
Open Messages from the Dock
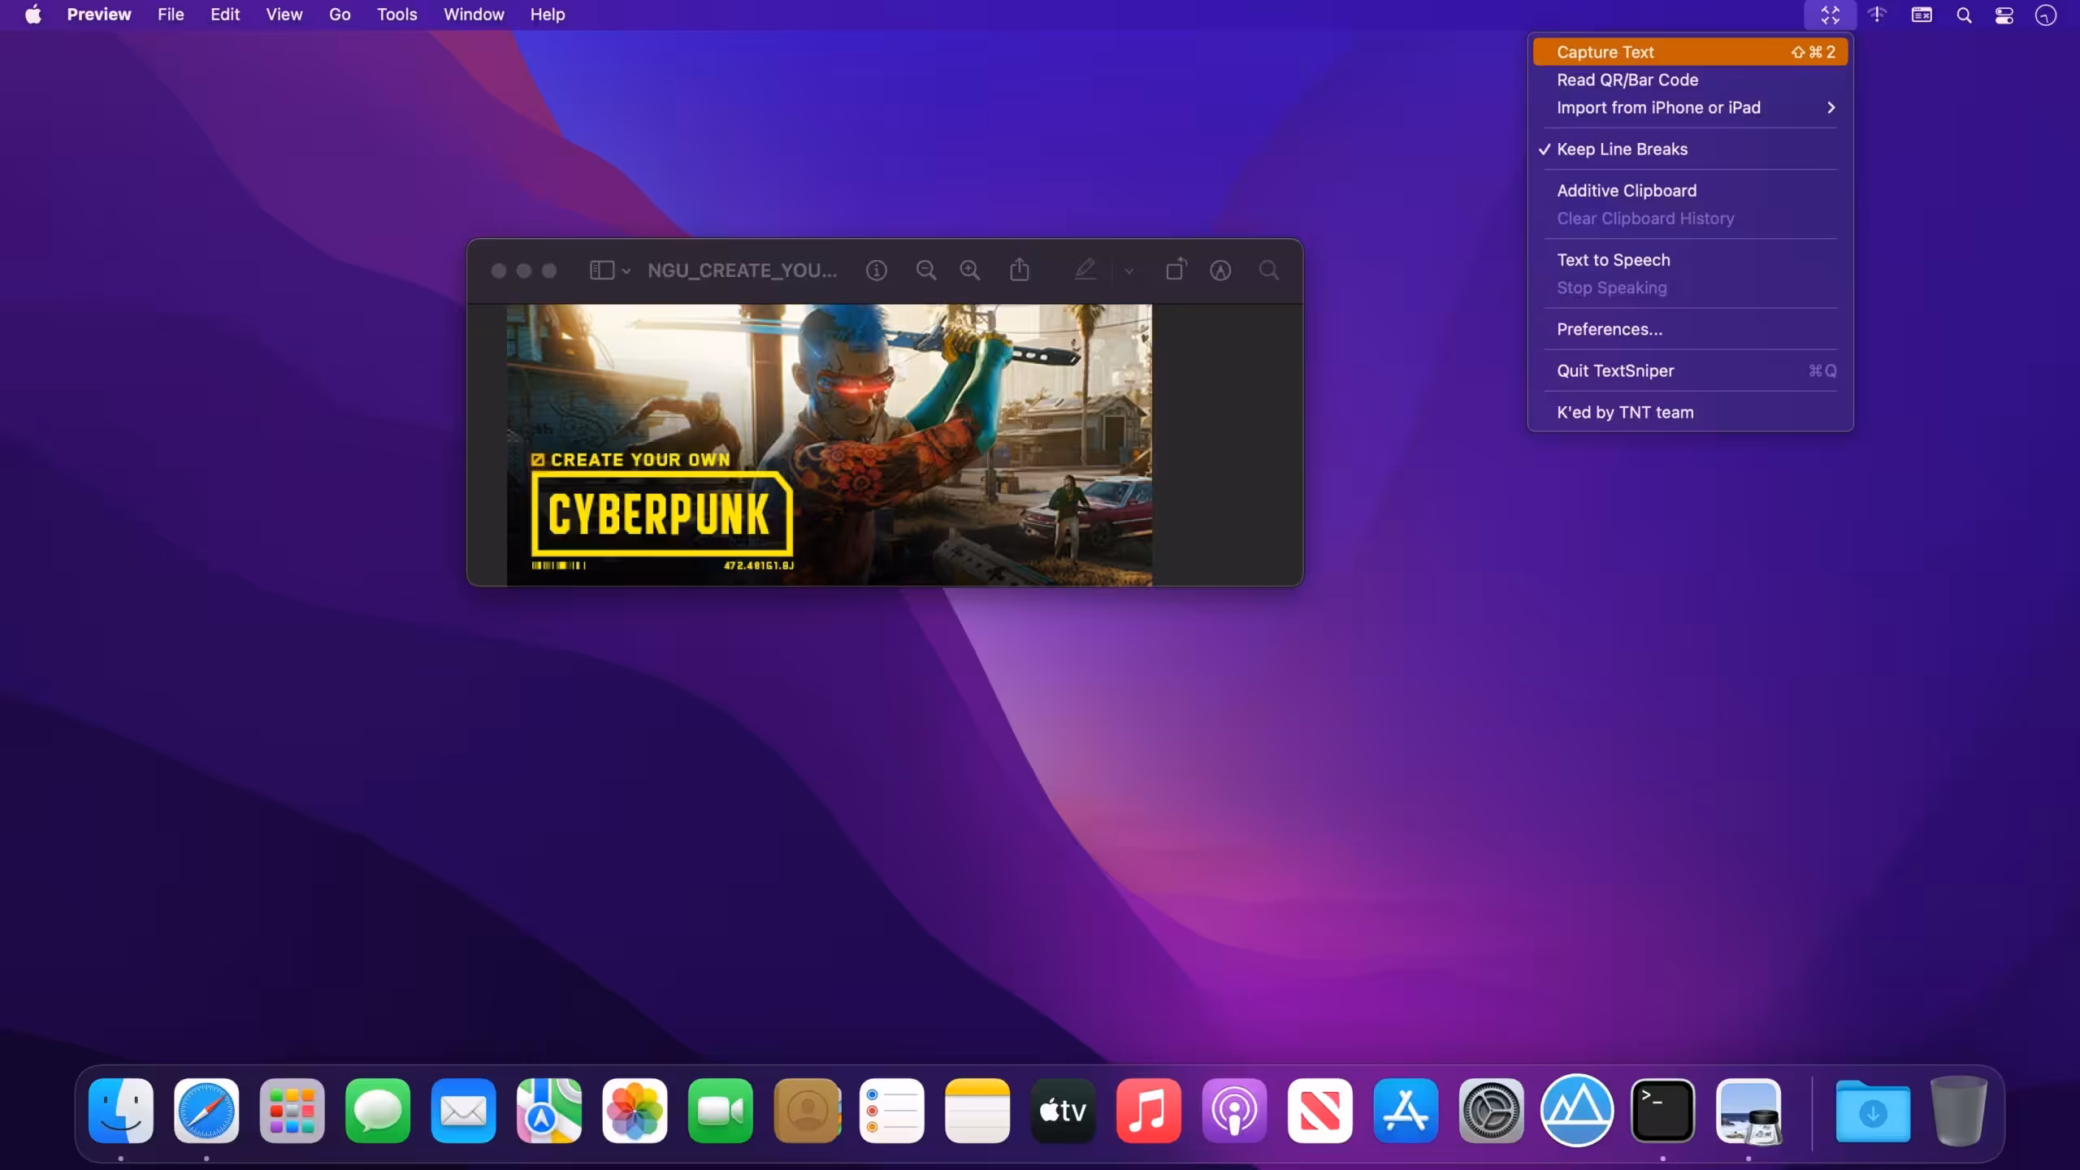(x=378, y=1111)
